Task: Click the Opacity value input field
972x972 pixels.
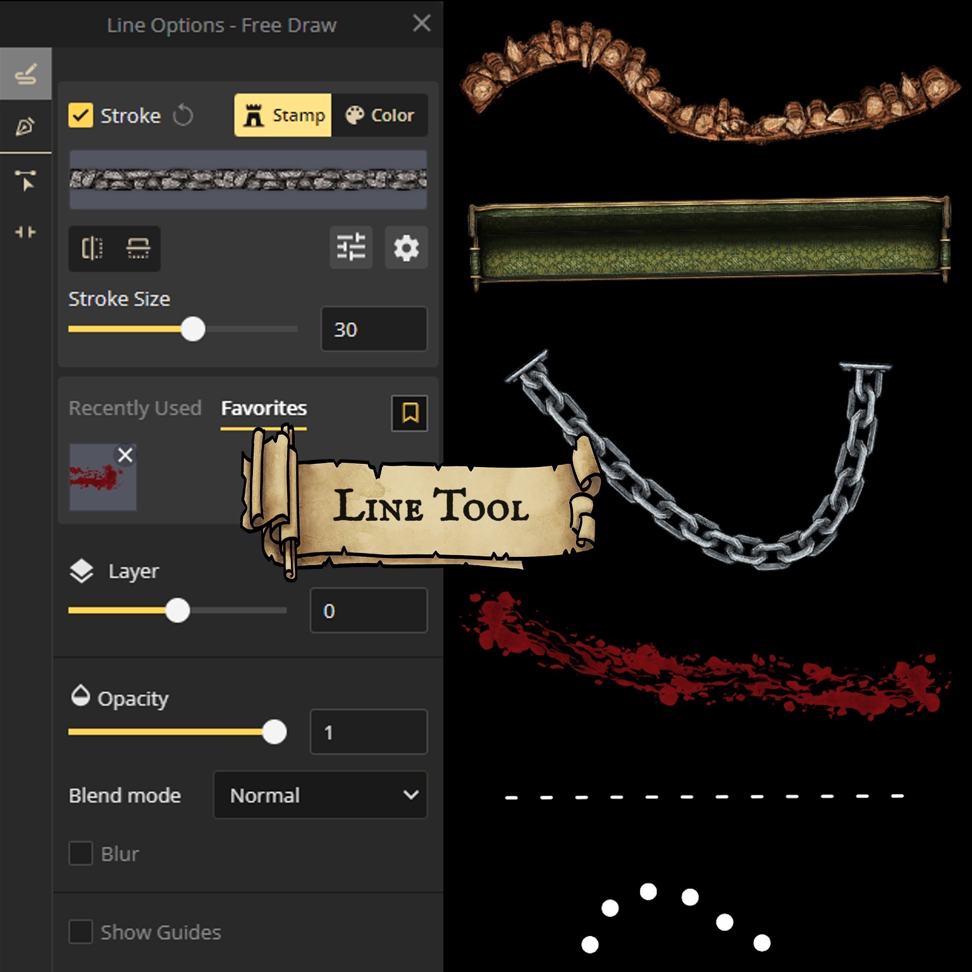Action: point(369,732)
